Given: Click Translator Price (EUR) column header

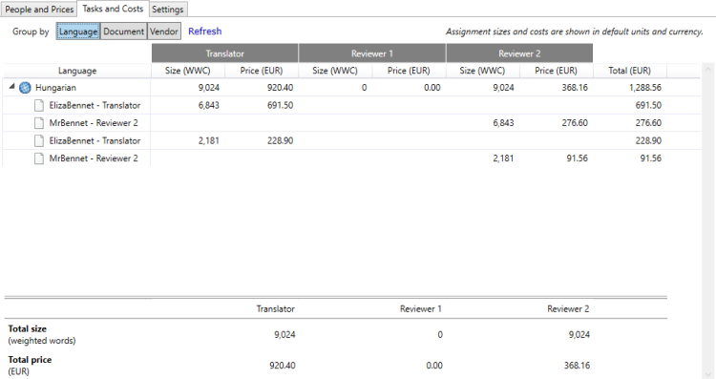Looking at the screenshot, I should coord(262,71).
